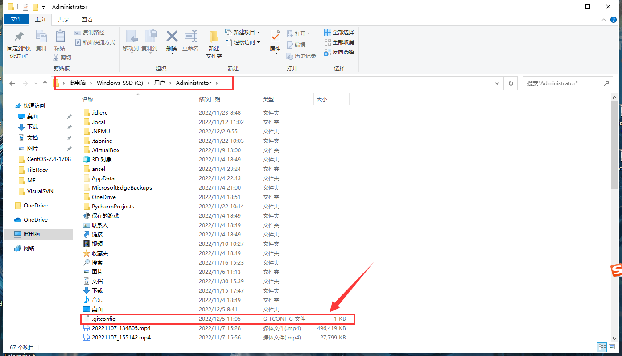Open file properties via 属性 icon
Viewport: 622px width, 356px height.
click(274, 42)
